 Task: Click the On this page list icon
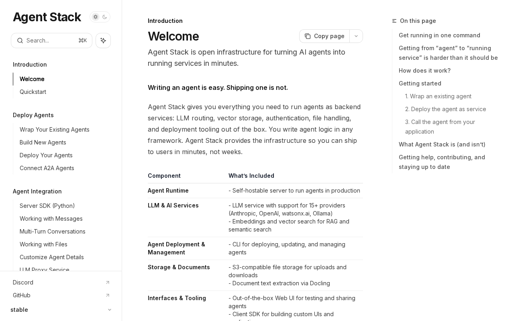pos(394,21)
